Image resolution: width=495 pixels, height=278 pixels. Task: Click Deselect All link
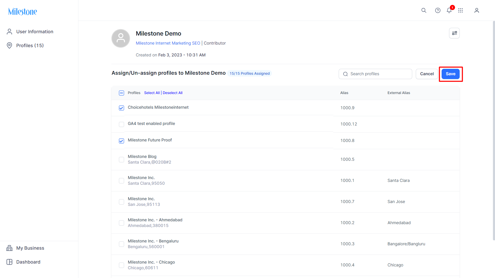[x=173, y=93]
